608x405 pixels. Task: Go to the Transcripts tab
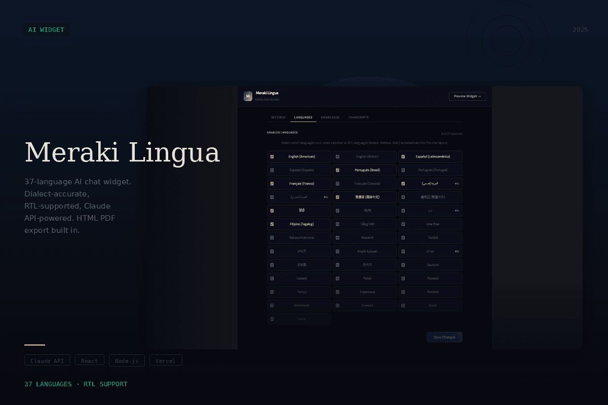click(x=358, y=117)
